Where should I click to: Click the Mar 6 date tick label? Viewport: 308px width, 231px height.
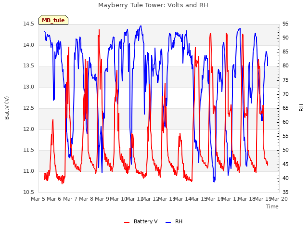pos(54,199)
